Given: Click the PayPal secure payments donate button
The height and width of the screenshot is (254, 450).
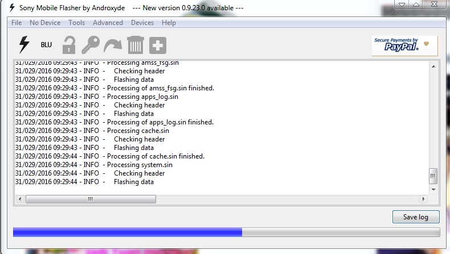Looking at the screenshot, I should tap(404, 46).
